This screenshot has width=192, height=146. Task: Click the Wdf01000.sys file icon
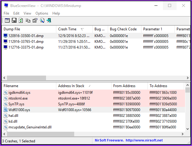click(x=5, y=110)
